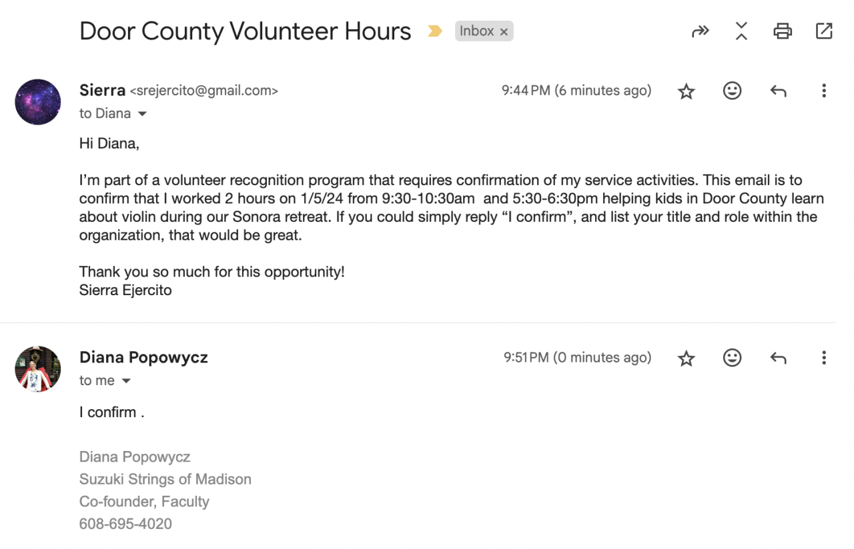Click sender name Diana Popowycz
Image resolution: width=854 pixels, height=549 pixels.
click(x=143, y=358)
